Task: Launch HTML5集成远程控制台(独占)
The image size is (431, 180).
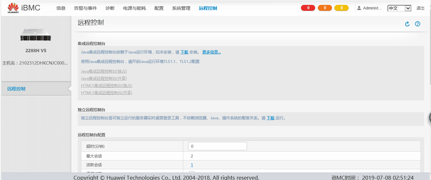Action: coord(107,85)
